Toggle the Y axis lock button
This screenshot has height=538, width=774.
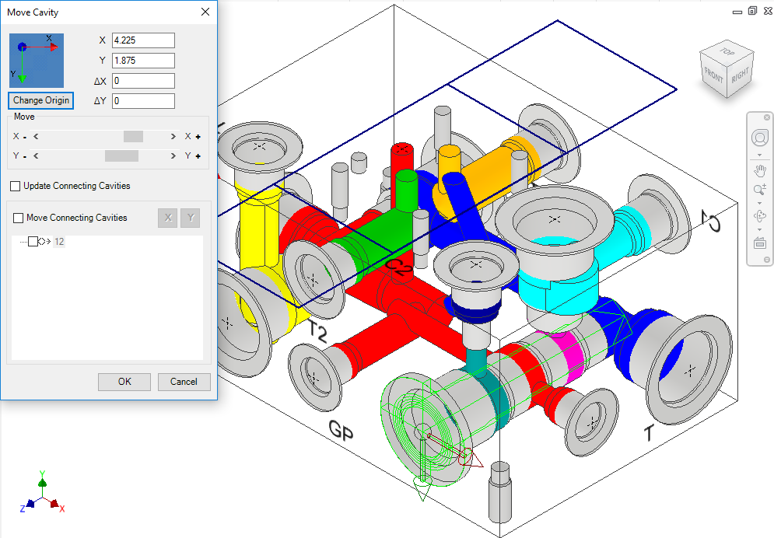tap(191, 218)
